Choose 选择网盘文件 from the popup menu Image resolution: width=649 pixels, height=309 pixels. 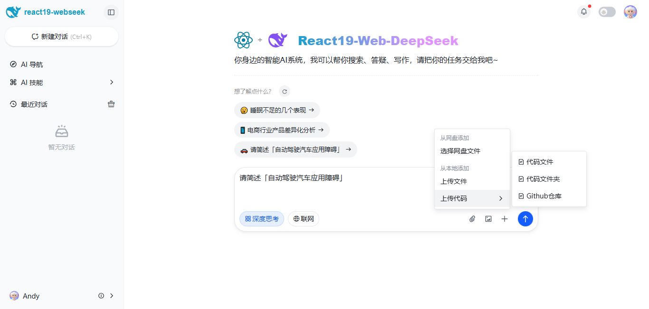[x=472, y=151]
